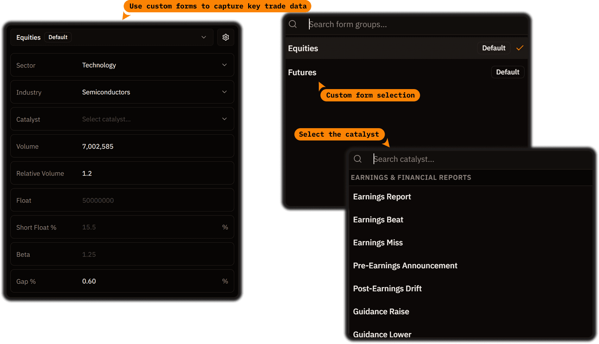The height and width of the screenshot is (344, 599).
Task: Pick Pre-Earnings Announcement catalyst
Action: 405,265
